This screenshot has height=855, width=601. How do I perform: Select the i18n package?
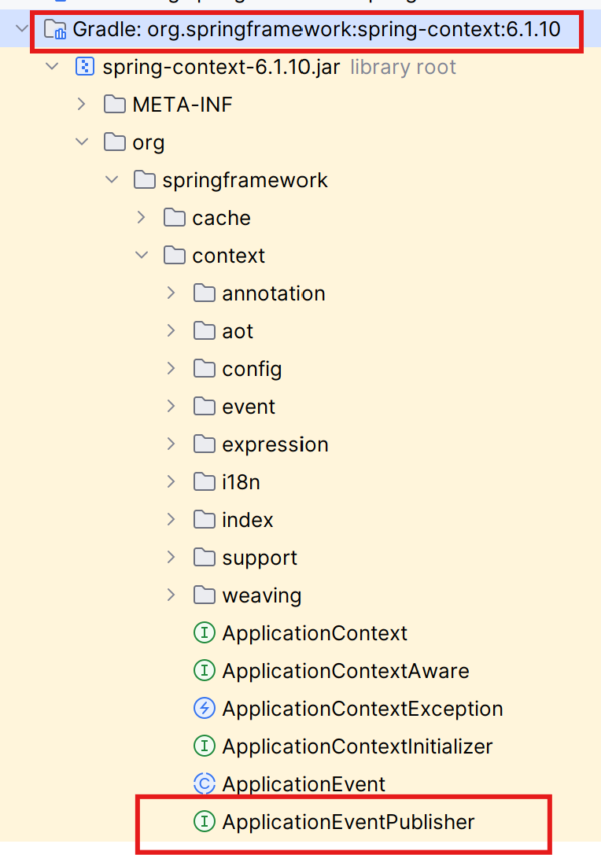click(x=241, y=482)
